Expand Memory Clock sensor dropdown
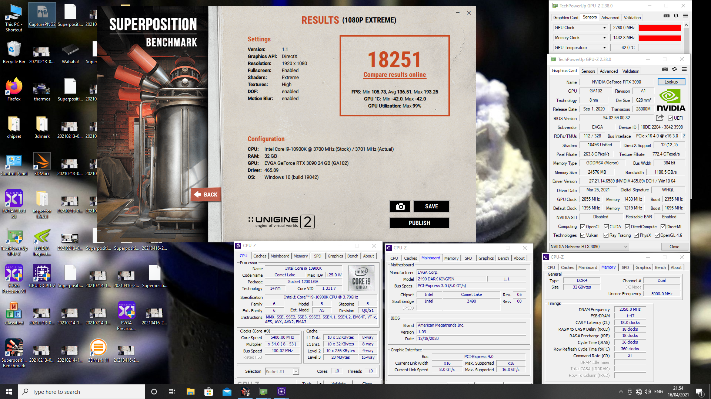This screenshot has width=711, height=399. (604, 38)
